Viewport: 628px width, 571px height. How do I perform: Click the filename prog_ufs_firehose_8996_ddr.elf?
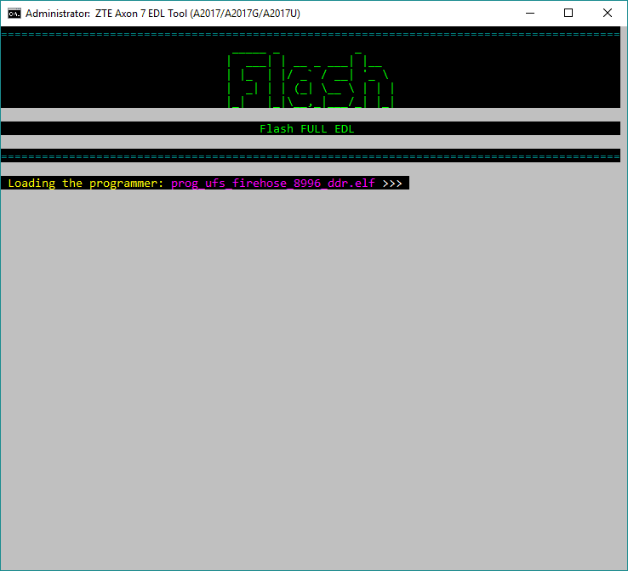pyautogui.click(x=273, y=184)
